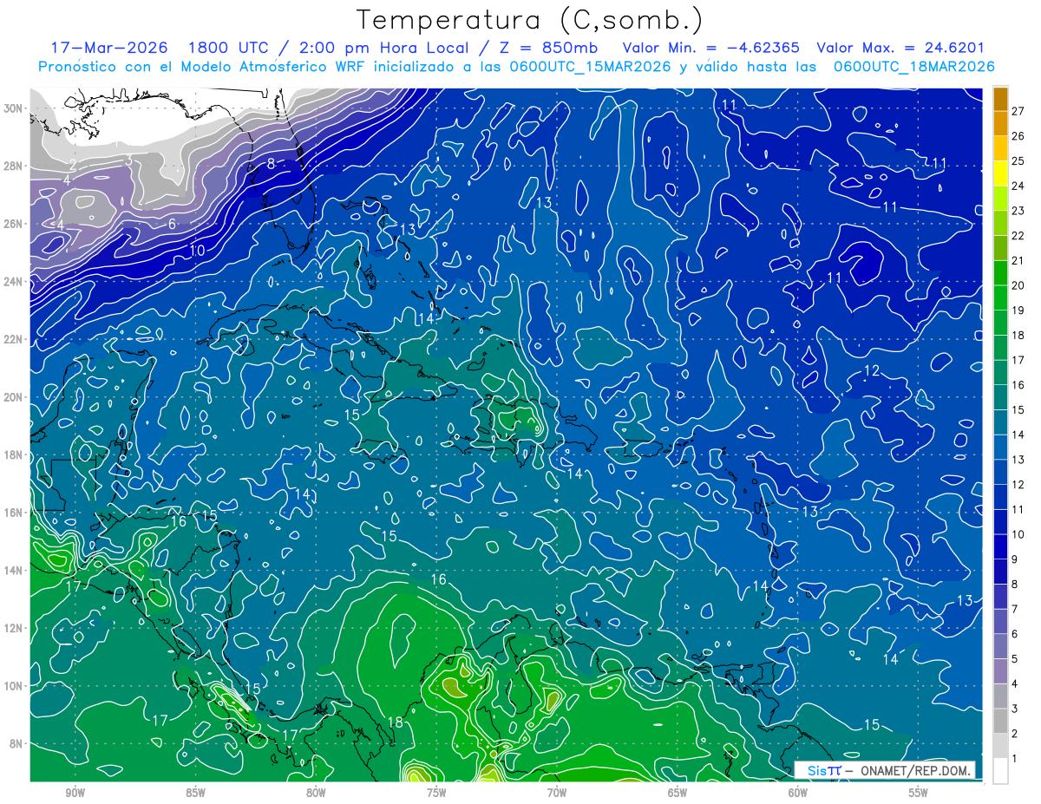Select the "0600UTC_15MAR2026" initialization timestamp
1041x804 pixels.
point(589,67)
